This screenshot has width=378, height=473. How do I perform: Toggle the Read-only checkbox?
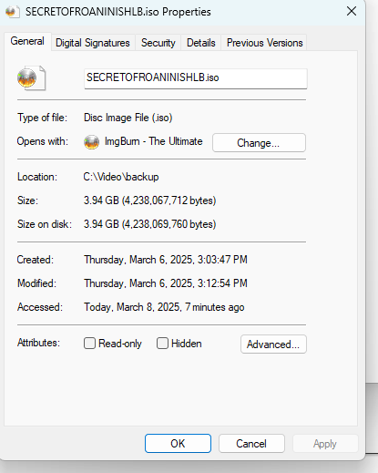pyautogui.click(x=89, y=344)
